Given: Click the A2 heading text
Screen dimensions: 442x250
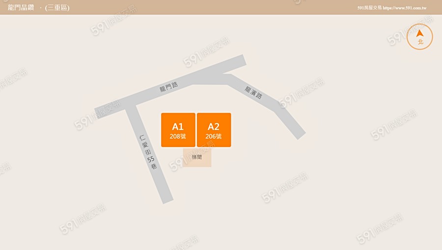Looking at the screenshot, I should coord(214,126).
